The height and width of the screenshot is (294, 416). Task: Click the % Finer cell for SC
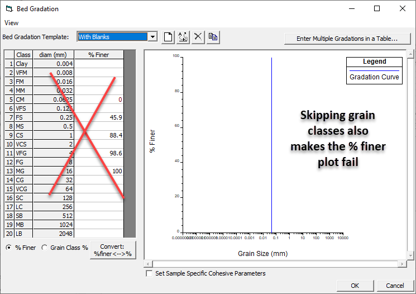[x=99, y=198]
